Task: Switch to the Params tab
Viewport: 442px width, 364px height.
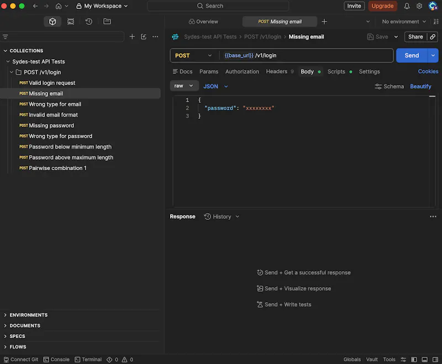Action: (209, 72)
